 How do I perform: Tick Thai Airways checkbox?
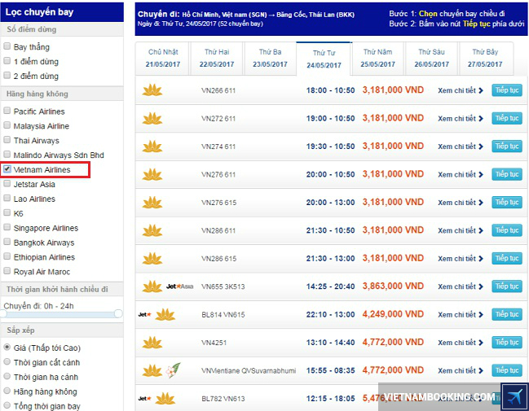(x=7, y=139)
